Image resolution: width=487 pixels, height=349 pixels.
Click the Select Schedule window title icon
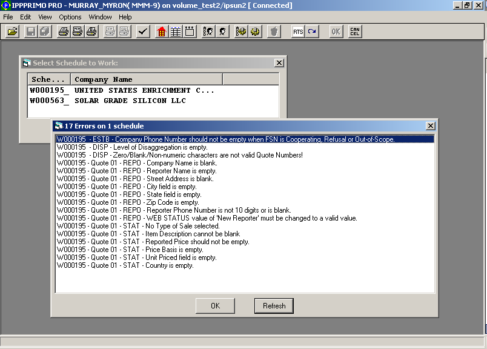click(27, 63)
